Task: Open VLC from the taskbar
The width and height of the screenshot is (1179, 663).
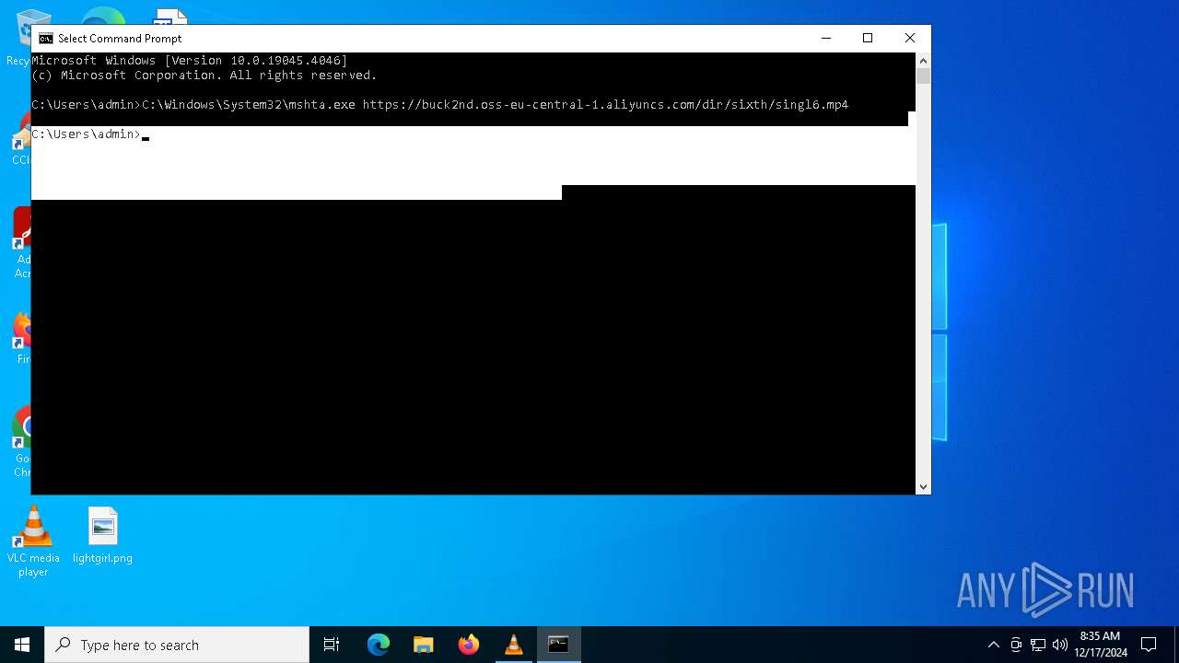Action: tap(514, 645)
